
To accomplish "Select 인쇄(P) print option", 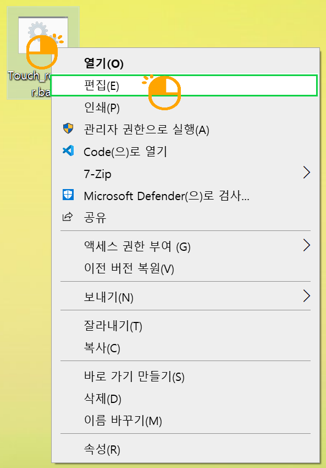I will (102, 107).
